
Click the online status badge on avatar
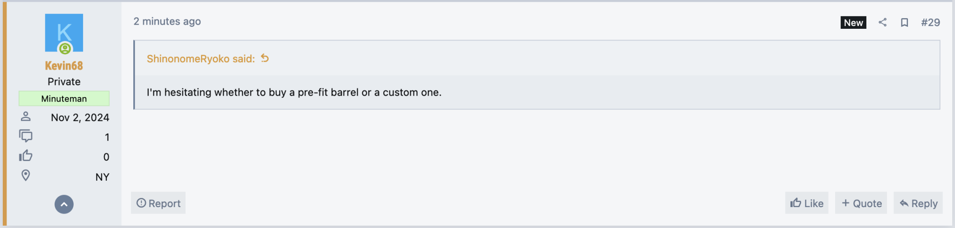coord(65,48)
